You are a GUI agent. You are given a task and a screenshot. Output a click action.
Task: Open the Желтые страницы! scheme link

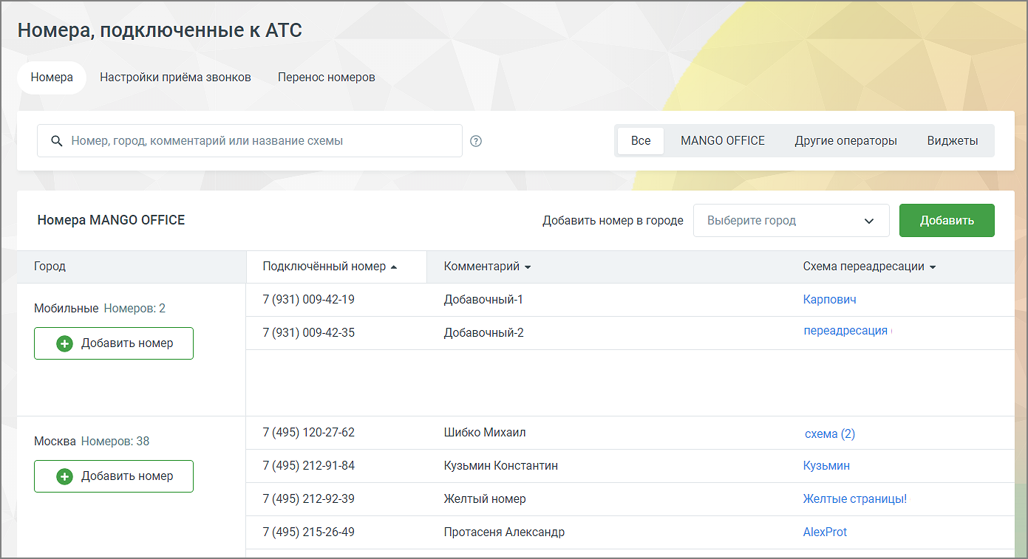tap(855, 499)
